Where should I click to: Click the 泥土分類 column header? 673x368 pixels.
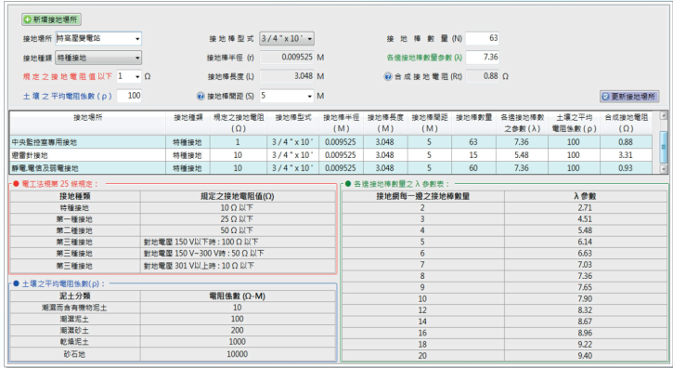(74, 296)
